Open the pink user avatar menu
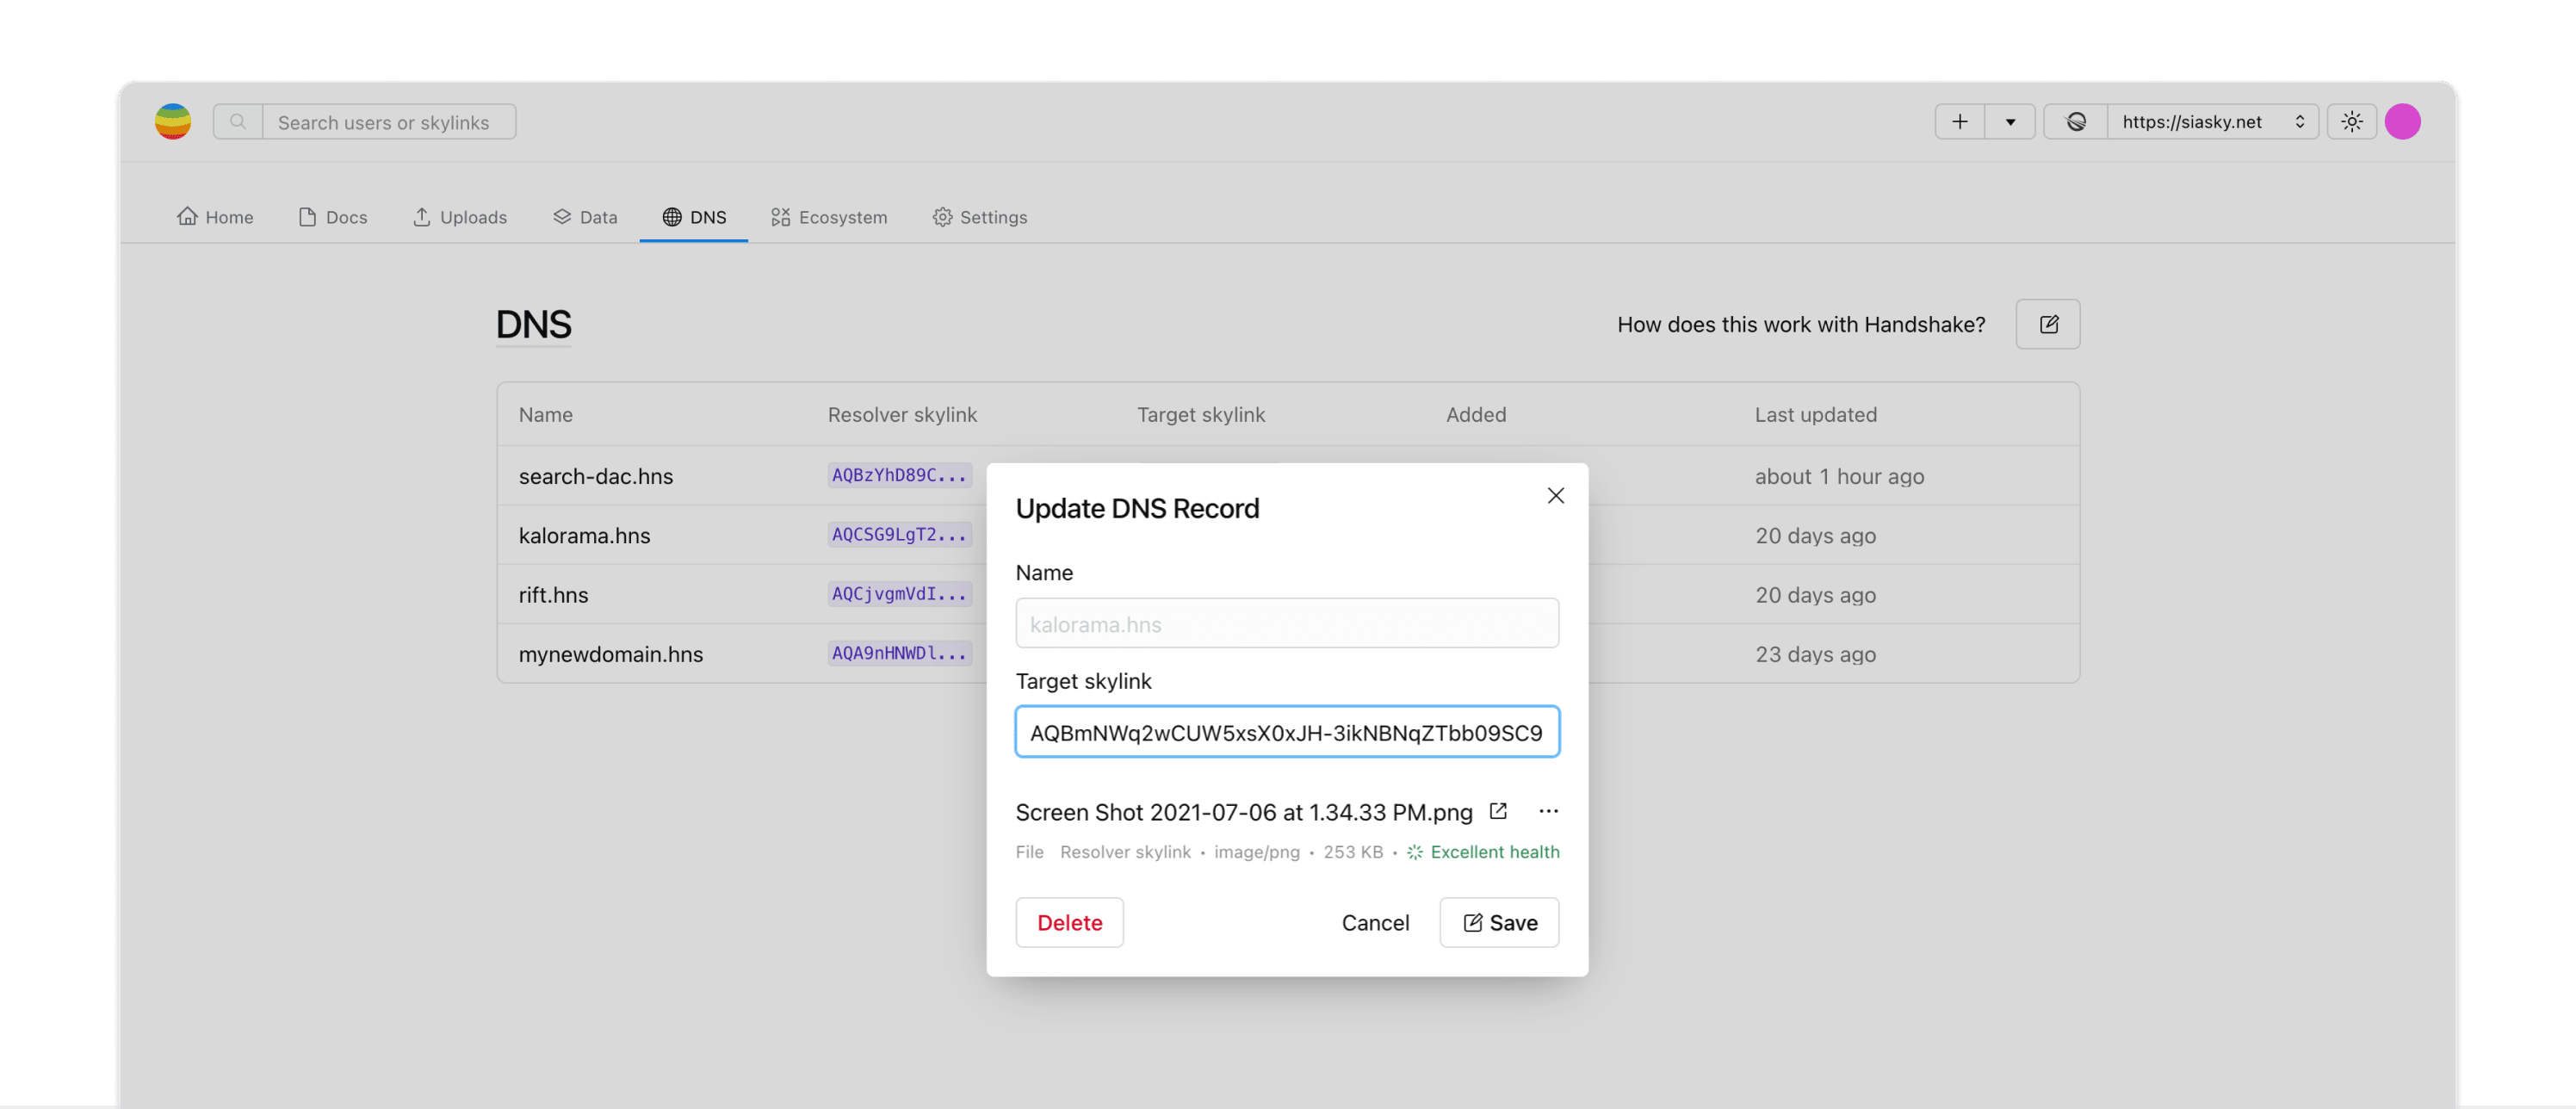The width and height of the screenshot is (2576, 1109). pyautogui.click(x=2402, y=122)
